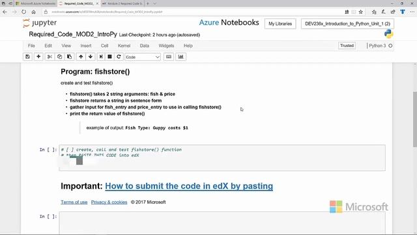Open the Edit menu
The width and height of the screenshot is (417, 235).
[x=48, y=46]
